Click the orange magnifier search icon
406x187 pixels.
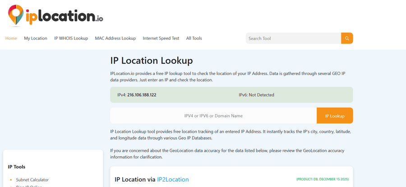(347, 38)
